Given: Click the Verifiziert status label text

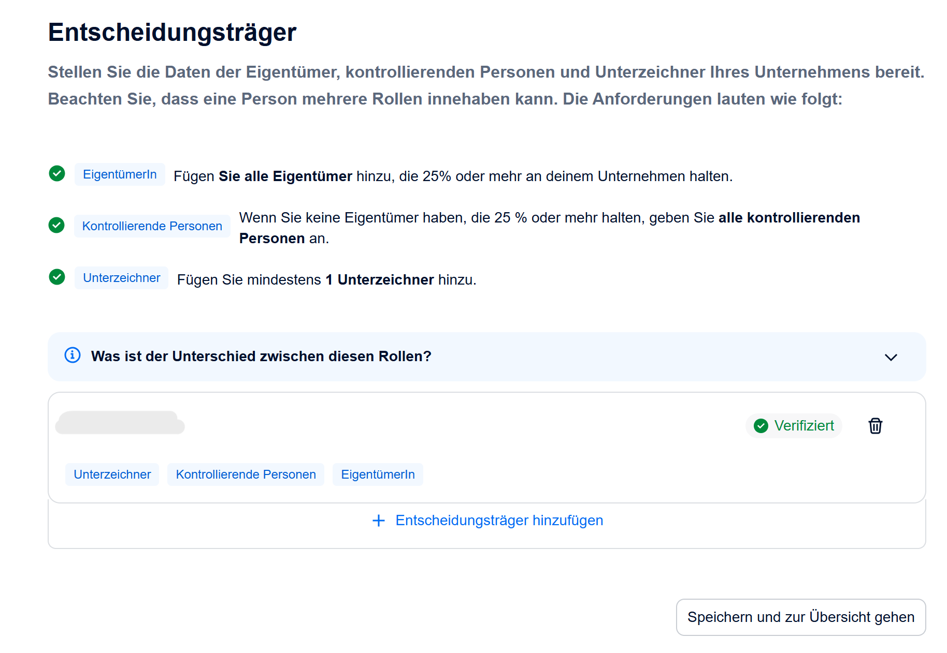Looking at the screenshot, I should pyautogui.click(x=803, y=426).
